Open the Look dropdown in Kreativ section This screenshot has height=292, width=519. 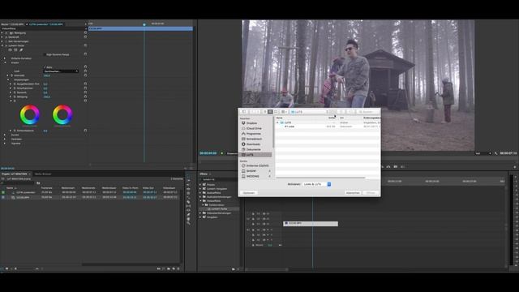click(x=62, y=71)
